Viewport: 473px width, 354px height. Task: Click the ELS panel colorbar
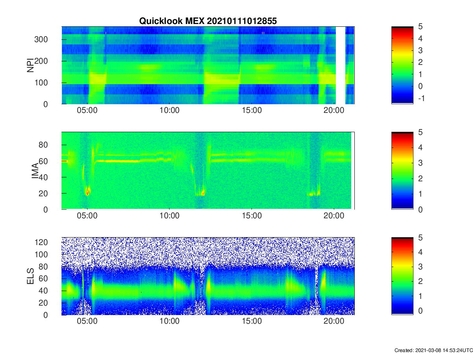pyautogui.click(x=402, y=276)
